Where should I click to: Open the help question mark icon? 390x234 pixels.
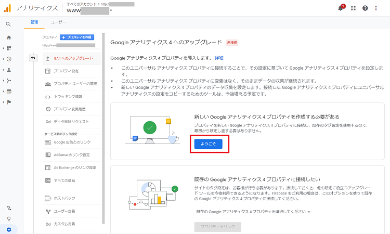365,8
